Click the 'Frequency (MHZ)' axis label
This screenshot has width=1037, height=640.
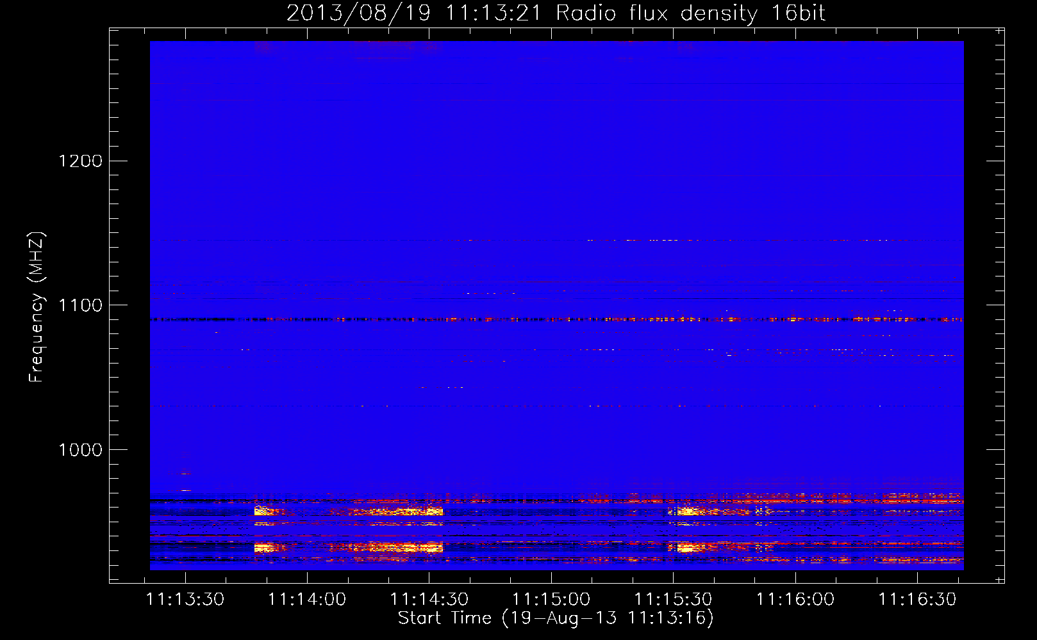[x=37, y=307]
